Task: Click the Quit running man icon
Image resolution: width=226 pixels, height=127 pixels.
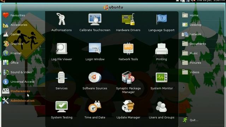Action: [185, 120]
